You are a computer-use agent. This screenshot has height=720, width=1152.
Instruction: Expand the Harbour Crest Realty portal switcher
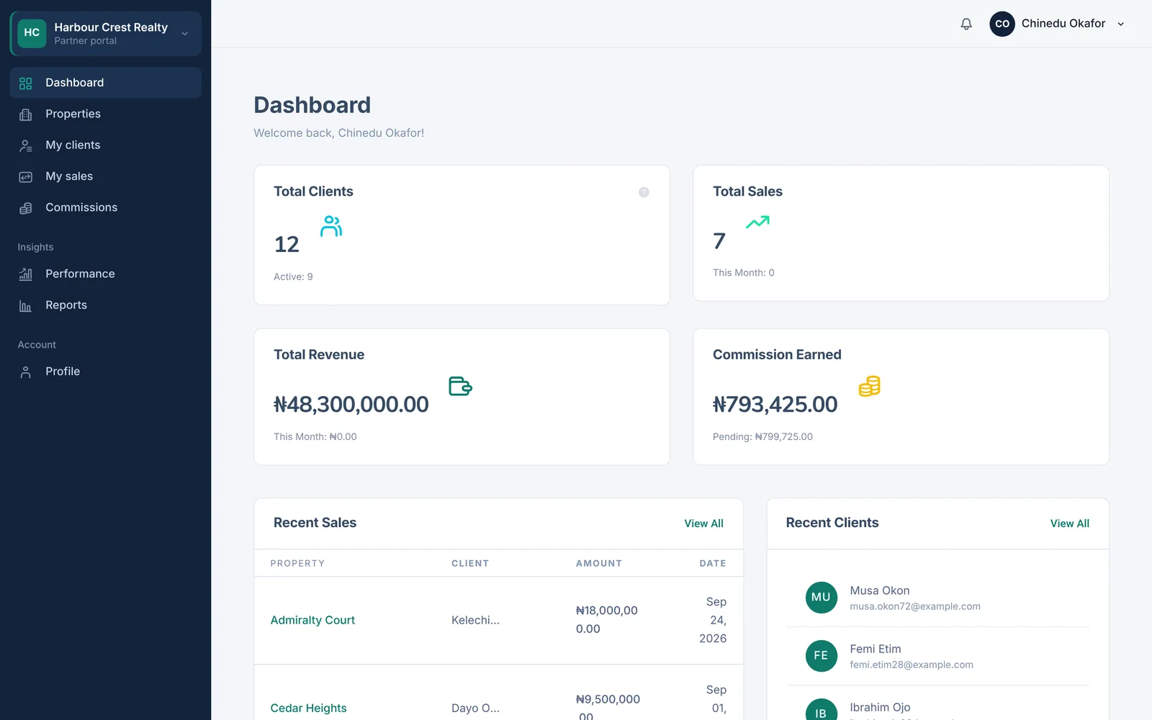tap(106, 33)
